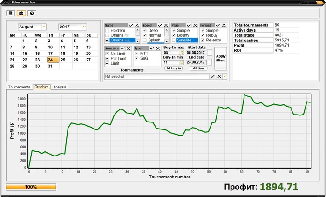The image size is (326, 197).
Task: Toggle the Hold'em game checkbox
Action: pos(107,31)
